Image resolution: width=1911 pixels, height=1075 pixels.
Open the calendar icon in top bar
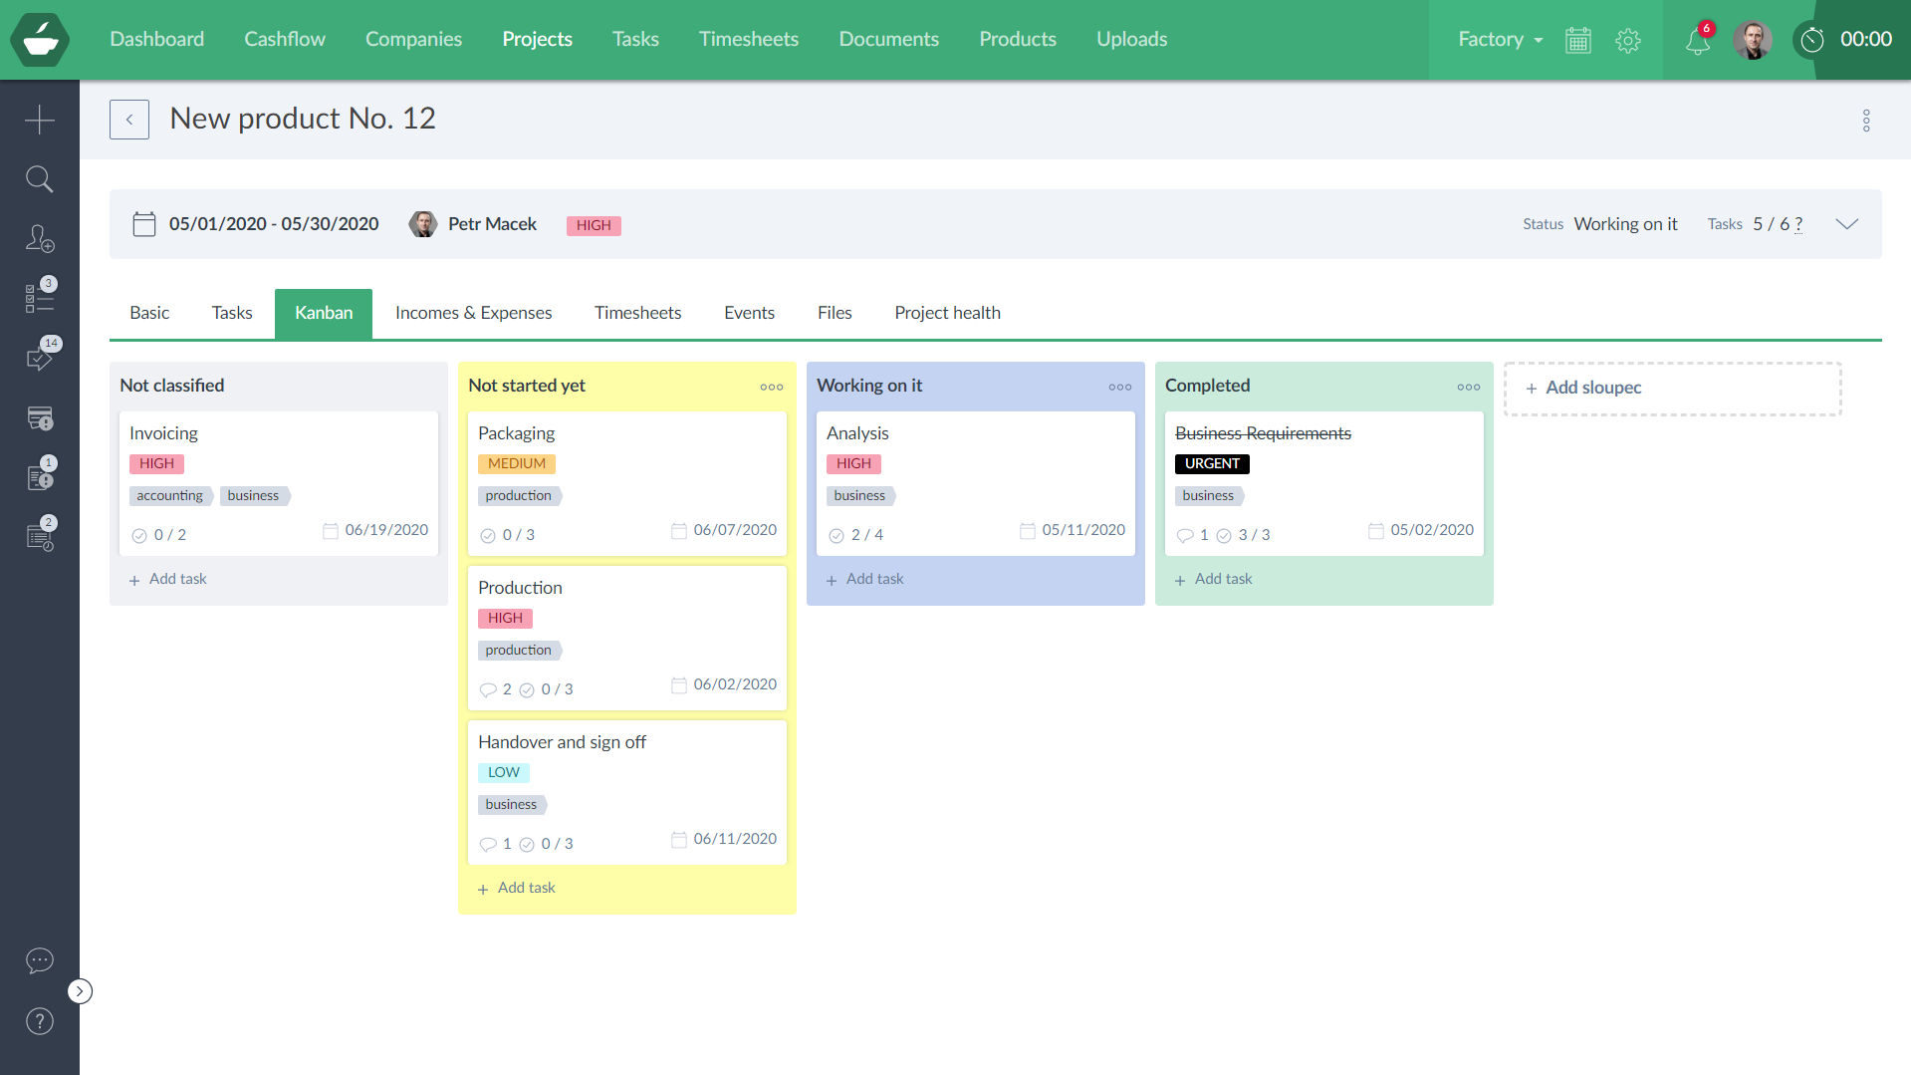pos(1577,41)
